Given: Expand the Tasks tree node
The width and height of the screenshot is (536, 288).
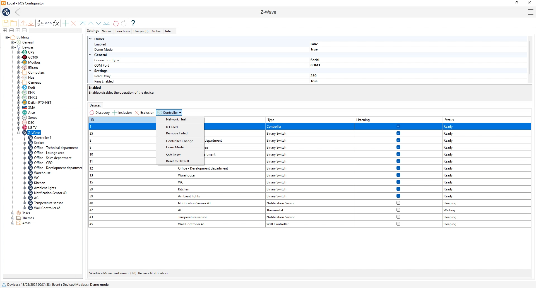Looking at the screenshot, I should pyautogui.click(x=13, y=213).
